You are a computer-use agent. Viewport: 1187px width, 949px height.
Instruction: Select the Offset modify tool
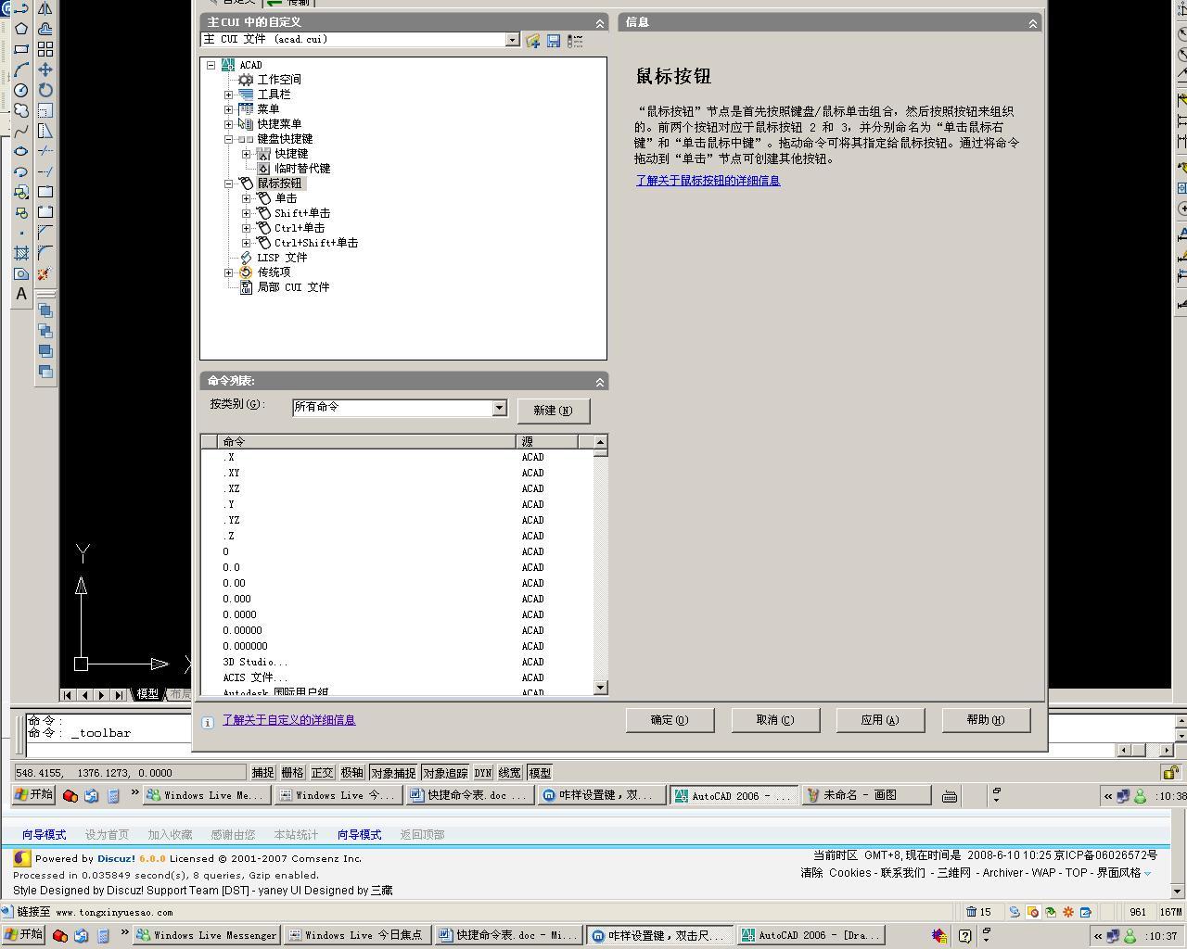45,29
